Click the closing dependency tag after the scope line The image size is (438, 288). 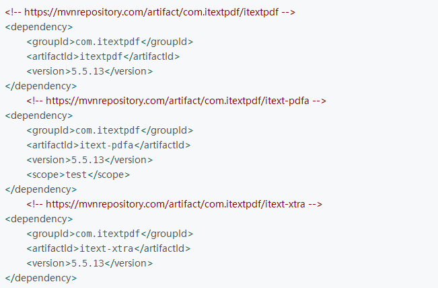coord(40,189)
